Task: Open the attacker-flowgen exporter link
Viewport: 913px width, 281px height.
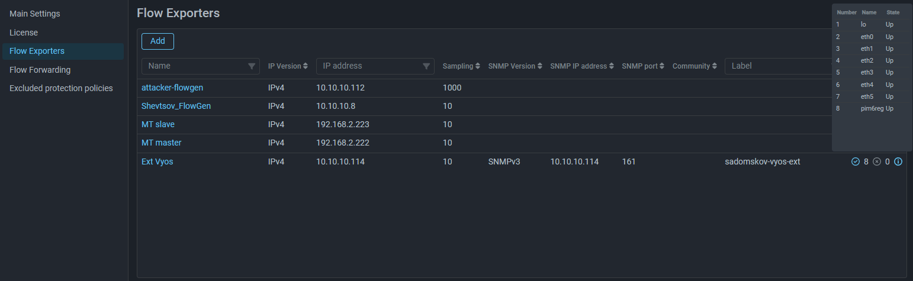Action: 172,88
